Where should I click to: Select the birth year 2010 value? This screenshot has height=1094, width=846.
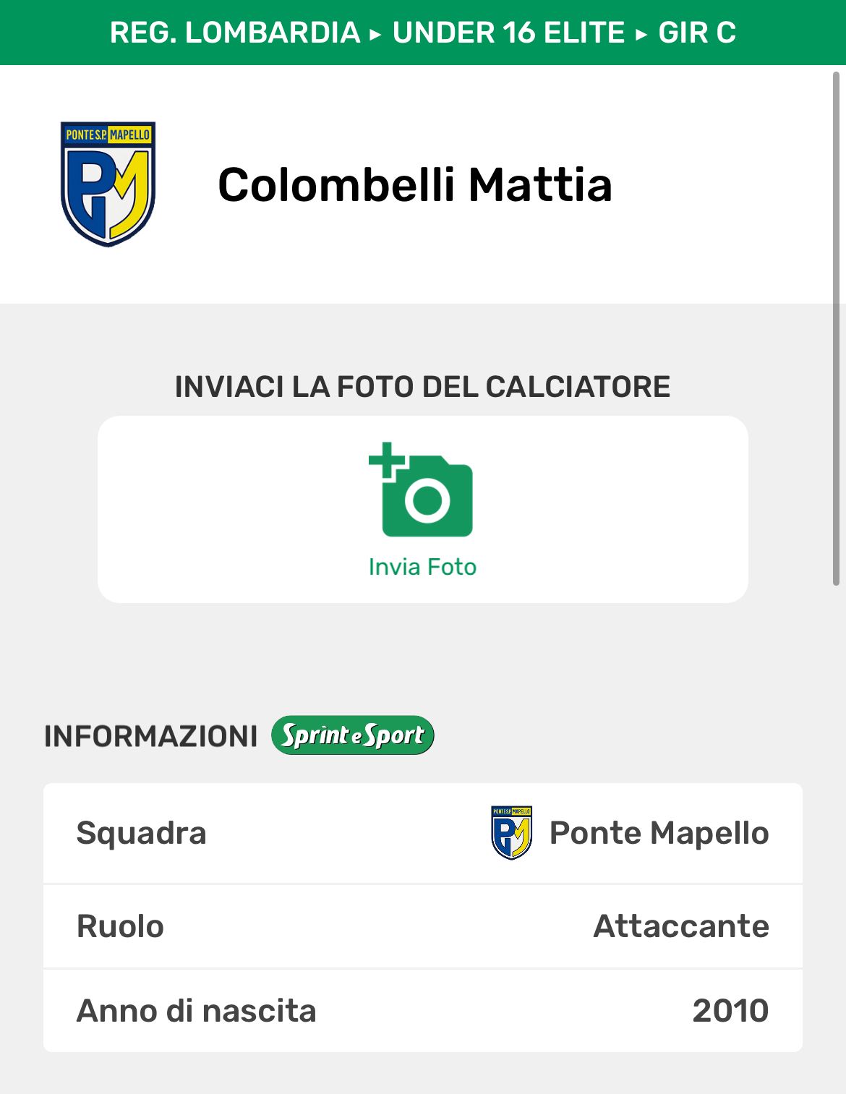tap(730, 1011)
